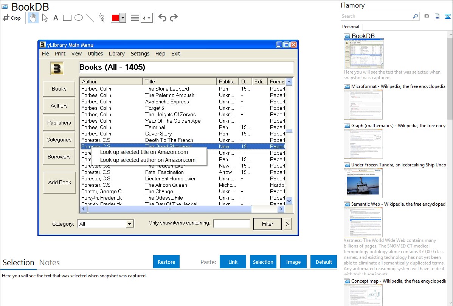Pick the ellipse shape tool
This screenshot has height=306, width=453.
coord(79,18)
